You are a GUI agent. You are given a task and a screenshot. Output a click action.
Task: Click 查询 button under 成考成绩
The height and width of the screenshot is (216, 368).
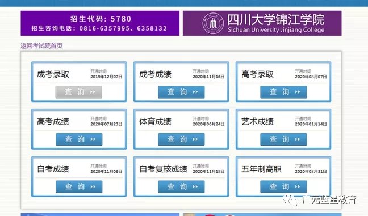coord(181,92)
